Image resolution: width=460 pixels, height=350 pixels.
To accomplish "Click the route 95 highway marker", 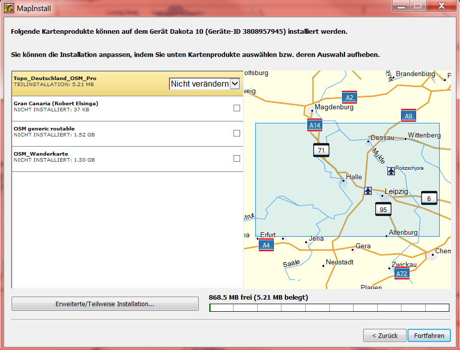I will click(x=383, y=208).
